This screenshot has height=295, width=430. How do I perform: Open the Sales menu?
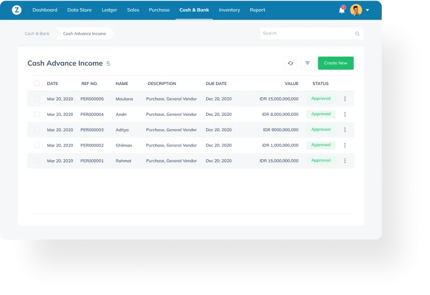(x=133, y=10)
